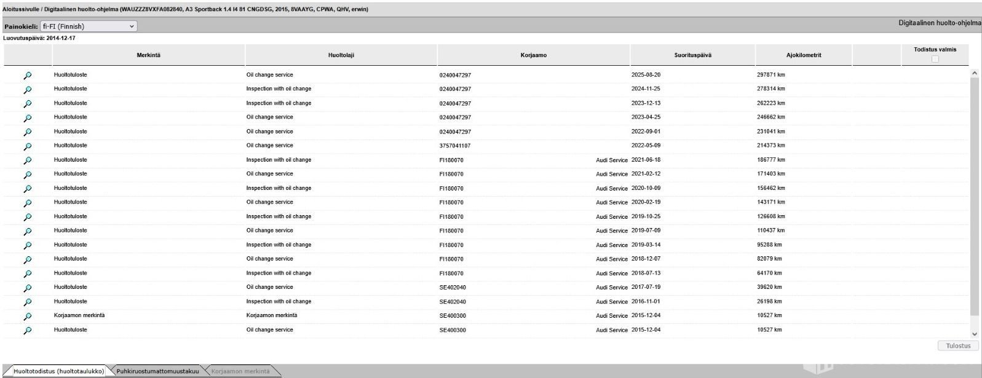Open the Painokieli language dropdown
The height and width of the screenshot is (378, 982).
point(89,26)
